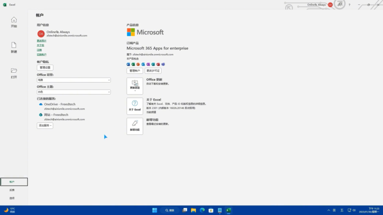Viewport: 383px width, 215px height.
Task: Show hidden system tray icons chevron
Action: point(329,211)
